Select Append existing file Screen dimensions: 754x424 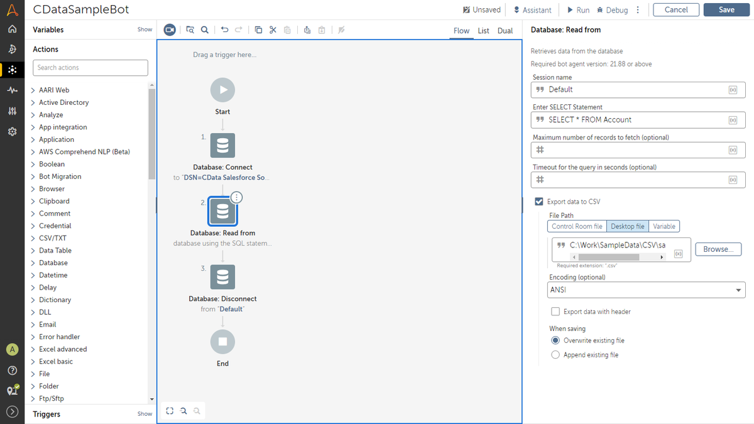pyautogui.click(x=555, y=355)
